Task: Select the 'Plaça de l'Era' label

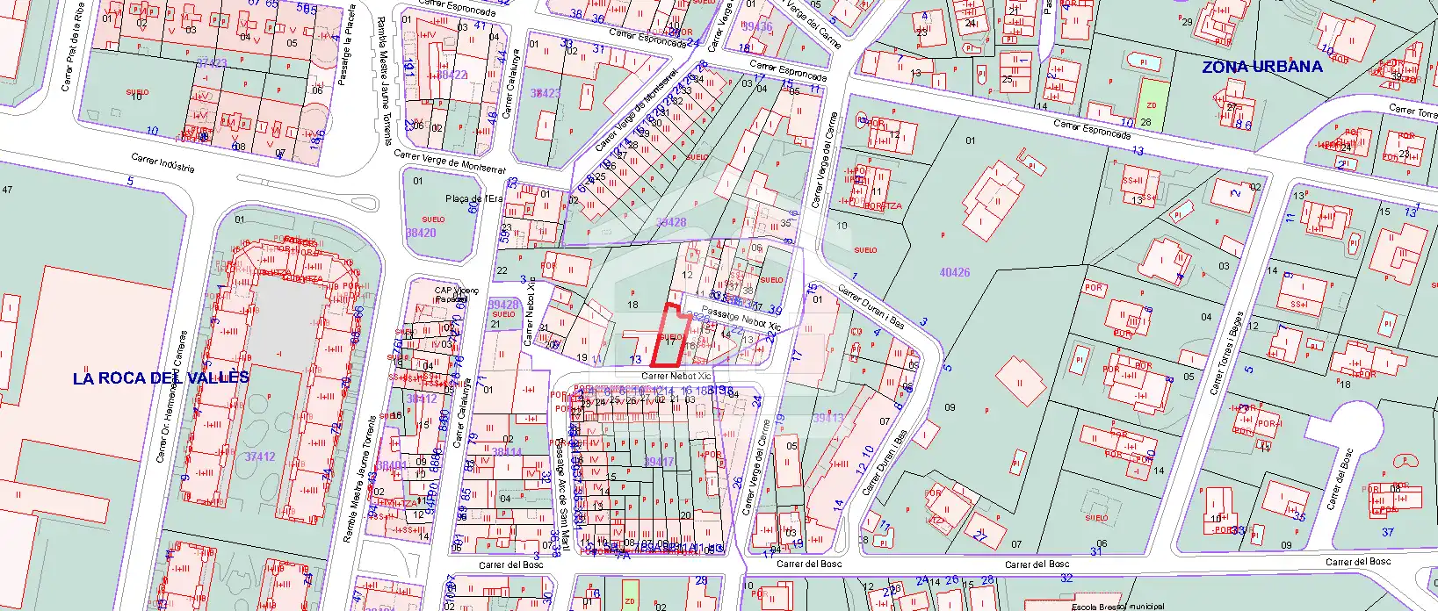Action: (x=473, y=198)
